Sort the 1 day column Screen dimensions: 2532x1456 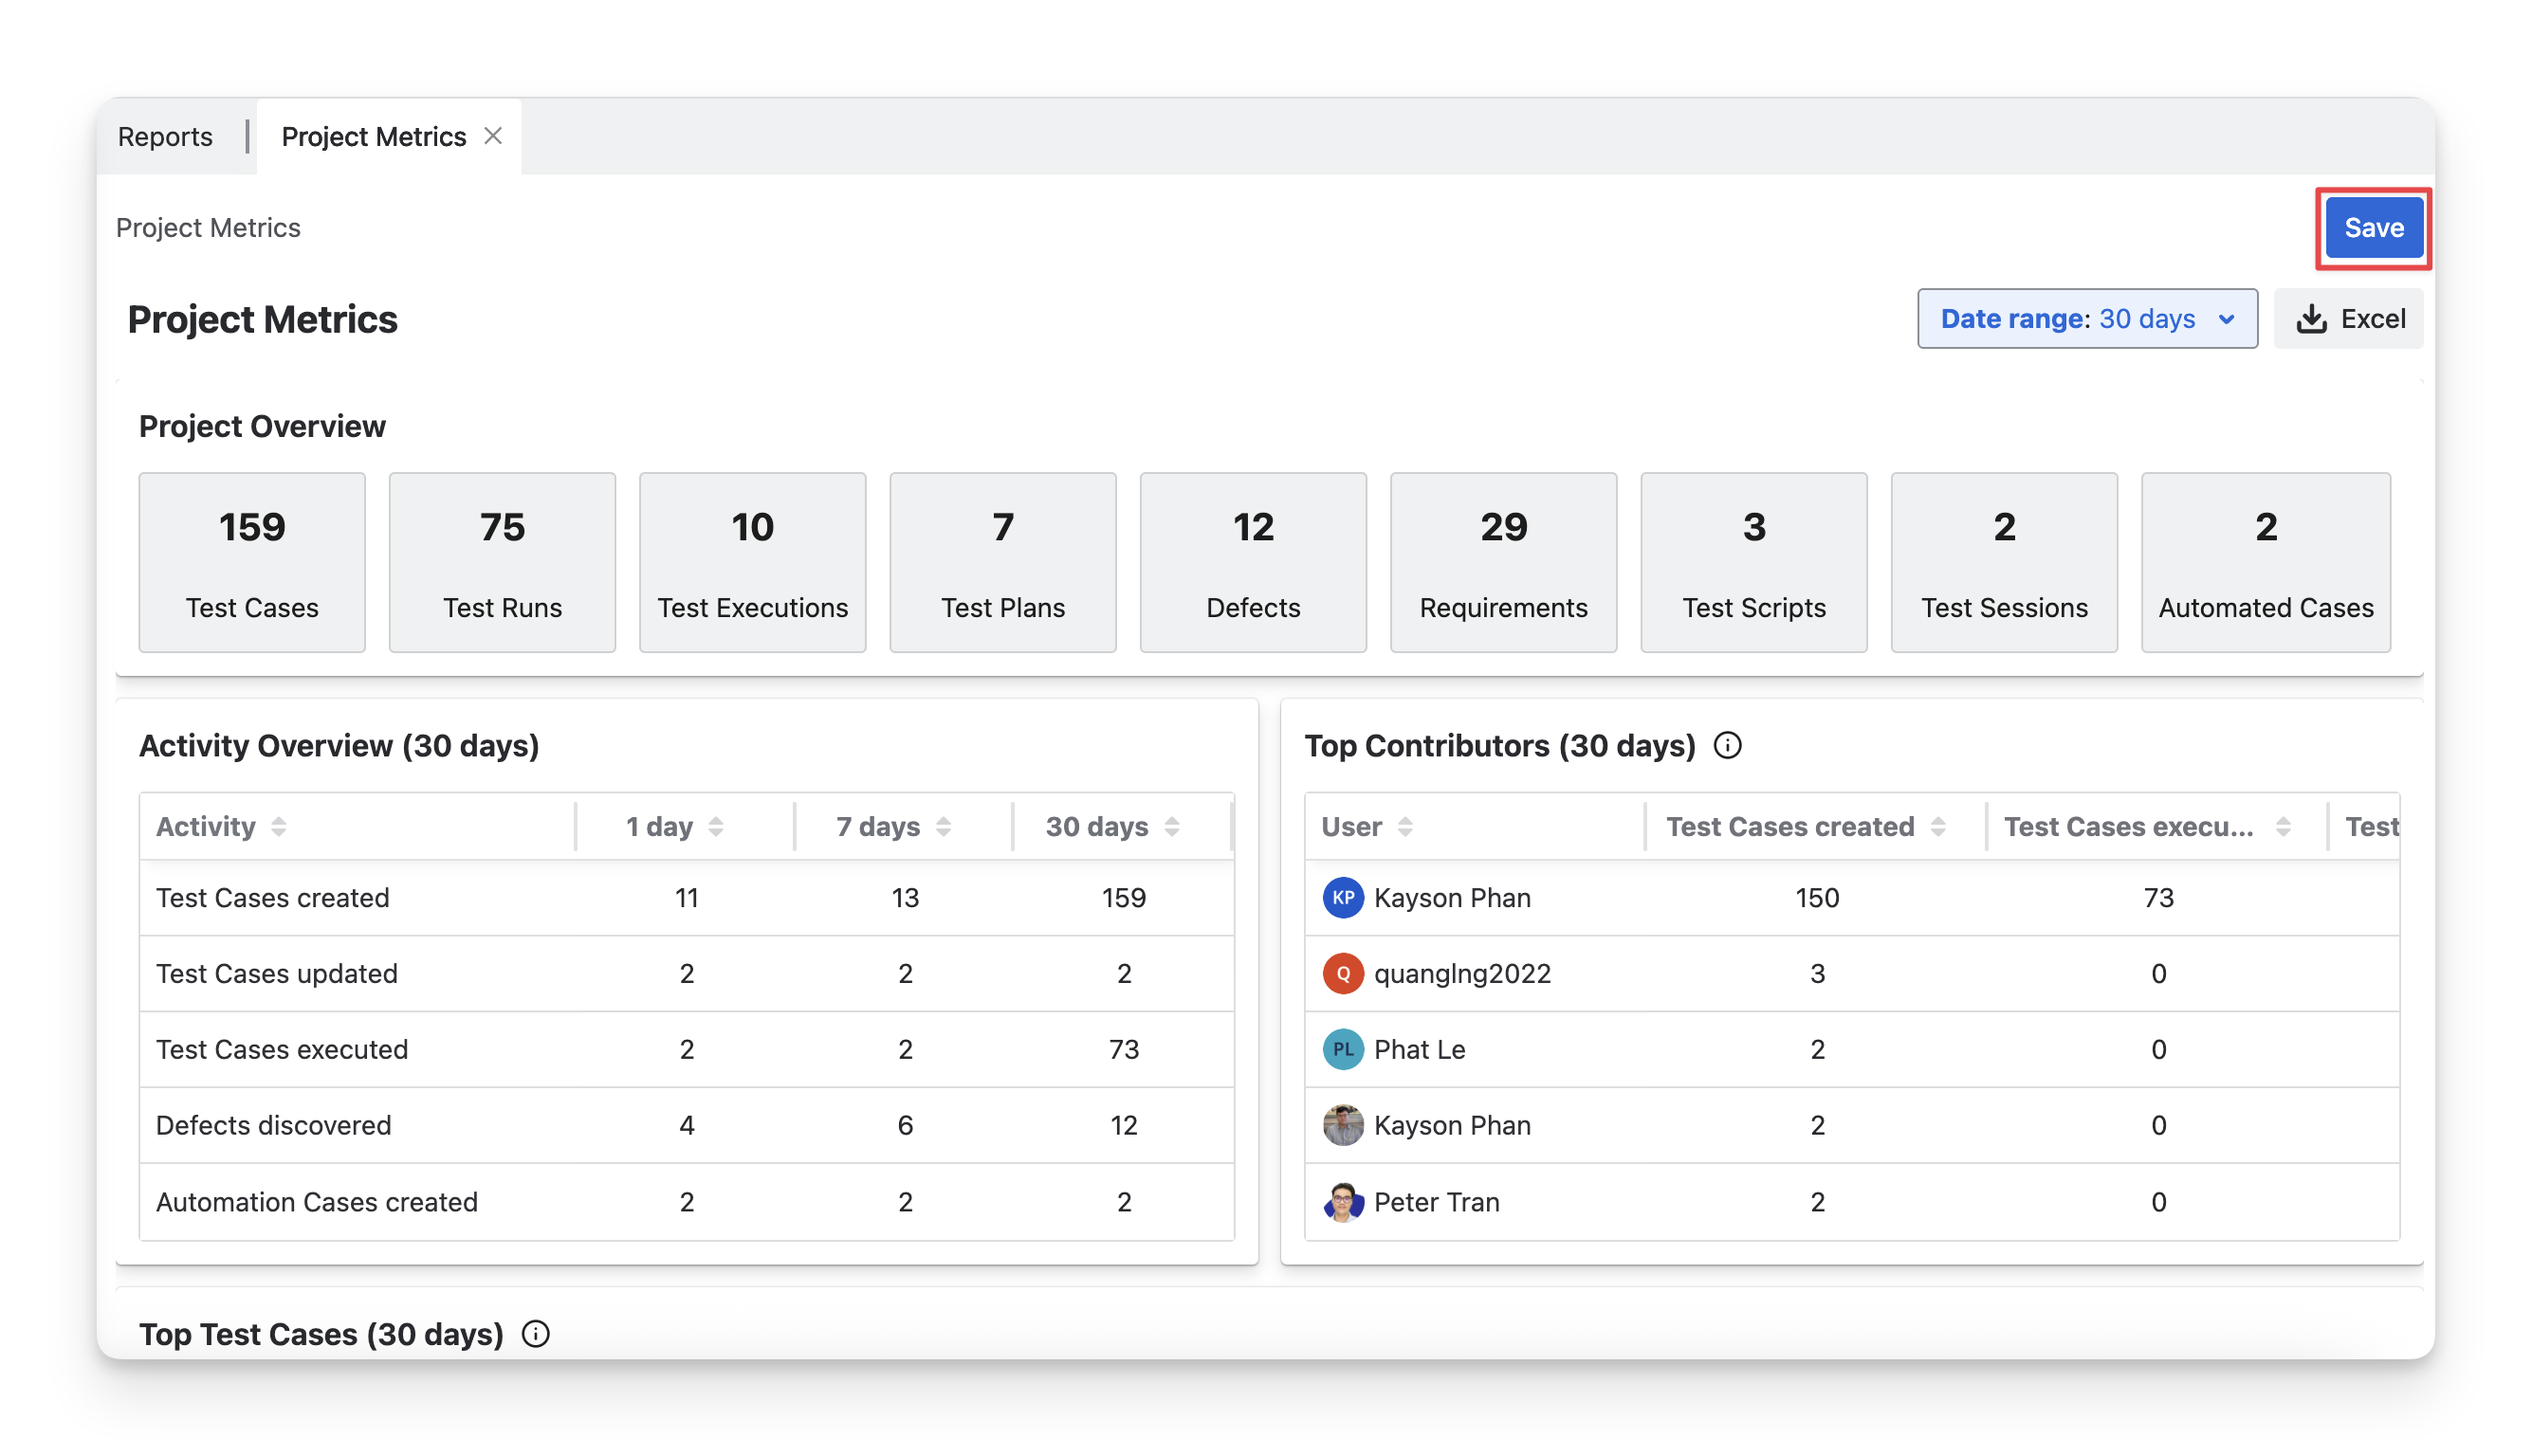pos(716,826)
